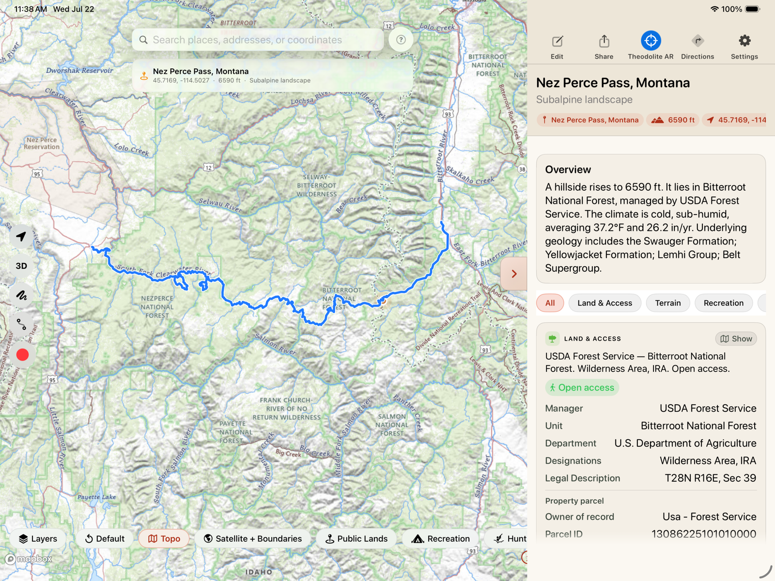
Task: Tap the Share icon
Action: pos(604,47)
